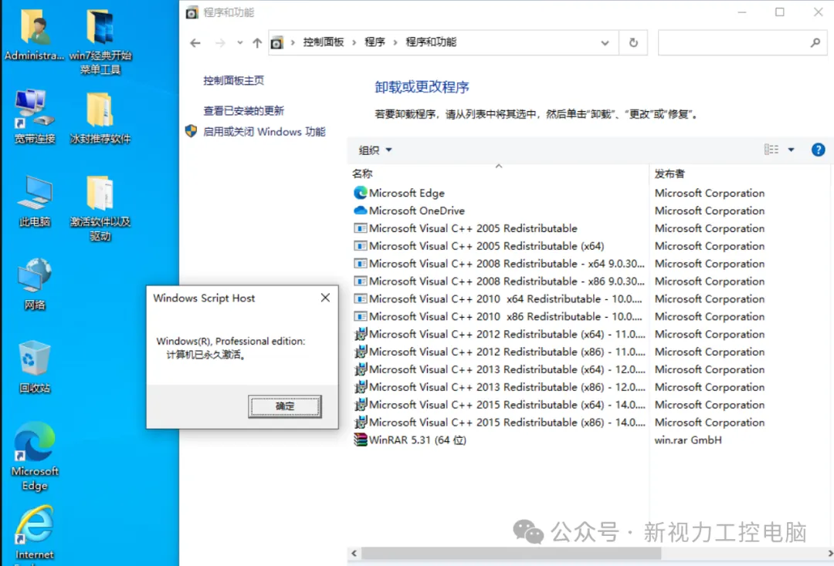This screenshot has width=834, height=566.
Task: Click the search box in Programs window
Action: coord(742,42)
